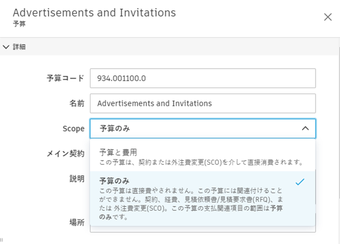Collapse the 詳細 section chevron
The height and width of the screenshot is (244, 340).
pyautogui.click(x=6, y=47)
